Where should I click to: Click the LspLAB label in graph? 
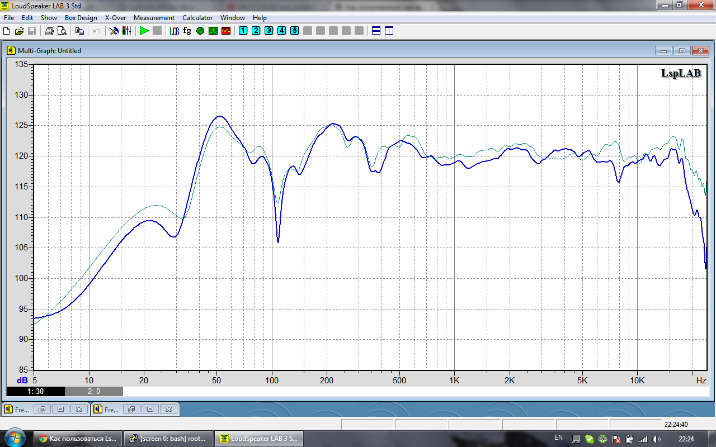click(681, 73)
